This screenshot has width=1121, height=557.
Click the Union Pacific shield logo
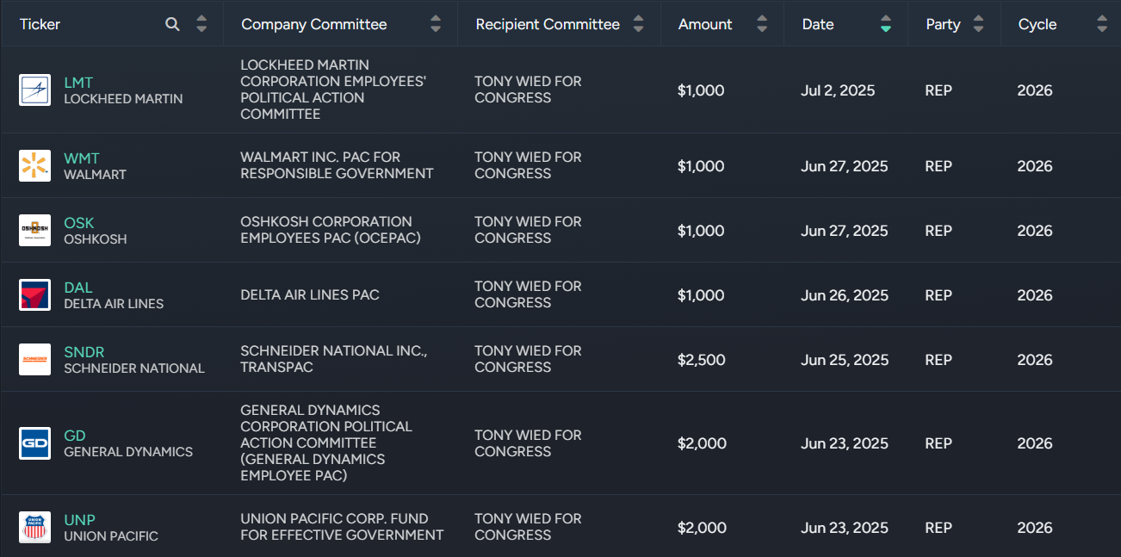(x=35, y=527)
